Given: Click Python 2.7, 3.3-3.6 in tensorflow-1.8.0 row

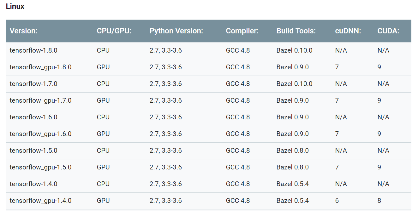Looking at the screenshot, I should tap(166, 50).
